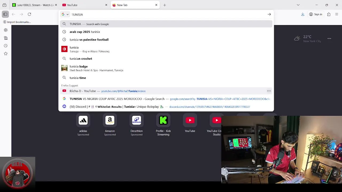Switch to the YouTube tab

click(x=85, y=5)
